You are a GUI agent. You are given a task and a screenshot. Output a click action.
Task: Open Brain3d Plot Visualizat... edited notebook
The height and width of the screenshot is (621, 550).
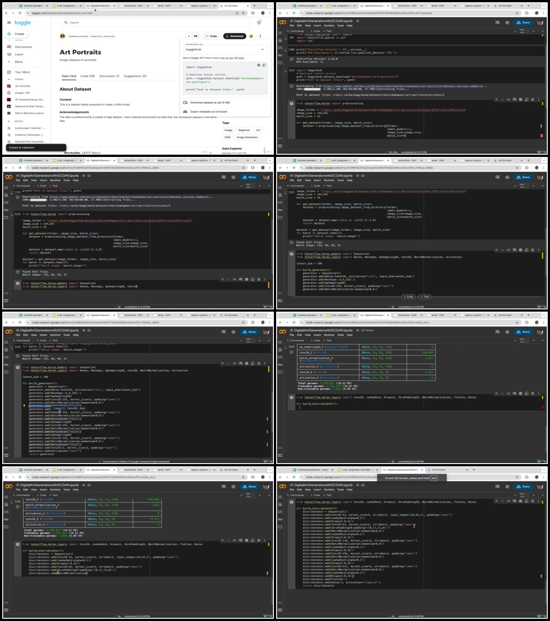(x=30, y=142)
